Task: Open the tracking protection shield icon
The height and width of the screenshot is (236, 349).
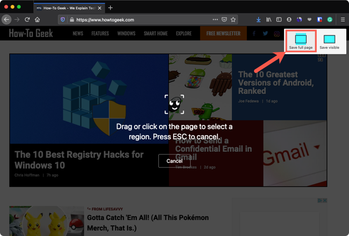Action: (63, 19)
